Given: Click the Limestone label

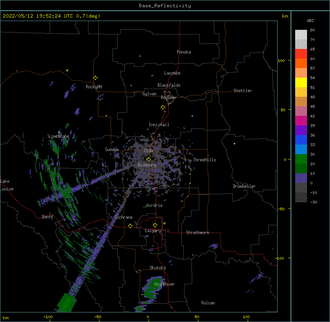Looking at the screenshot, I should pos(59,136).
